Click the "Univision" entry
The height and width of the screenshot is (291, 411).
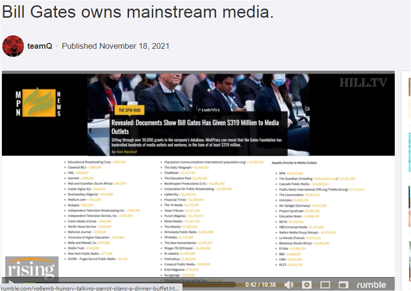point(294,200)
